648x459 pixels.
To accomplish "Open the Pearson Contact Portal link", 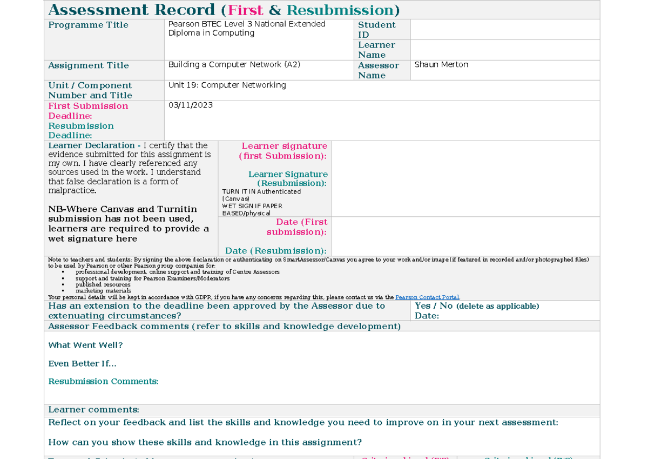I will [427, 297].
